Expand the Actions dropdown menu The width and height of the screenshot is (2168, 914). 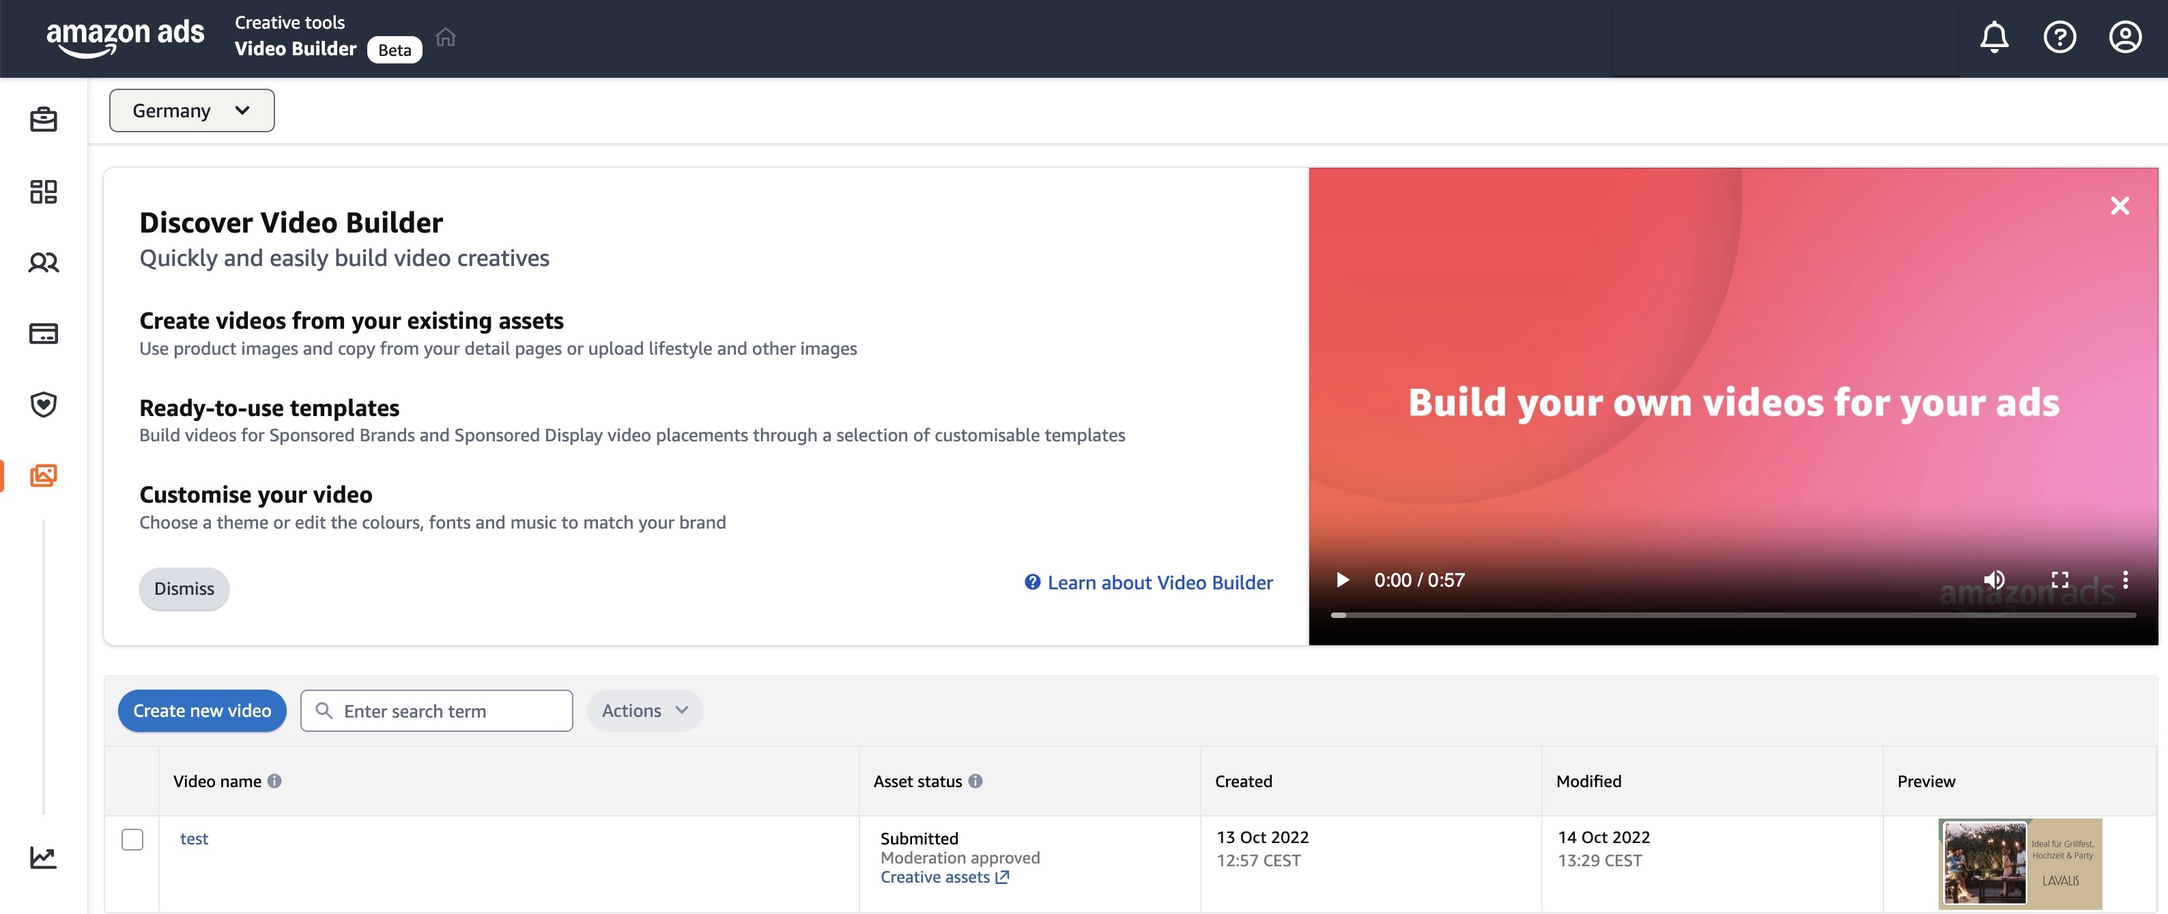[644, 711]
